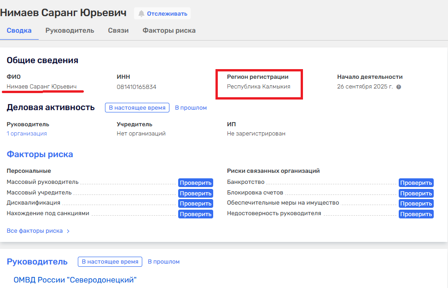Click the help icon beside start date
This screenshot has width=448, height=288.
coord(399,87)
